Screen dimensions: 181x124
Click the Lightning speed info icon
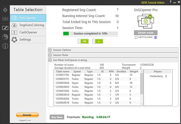(156, 37)
